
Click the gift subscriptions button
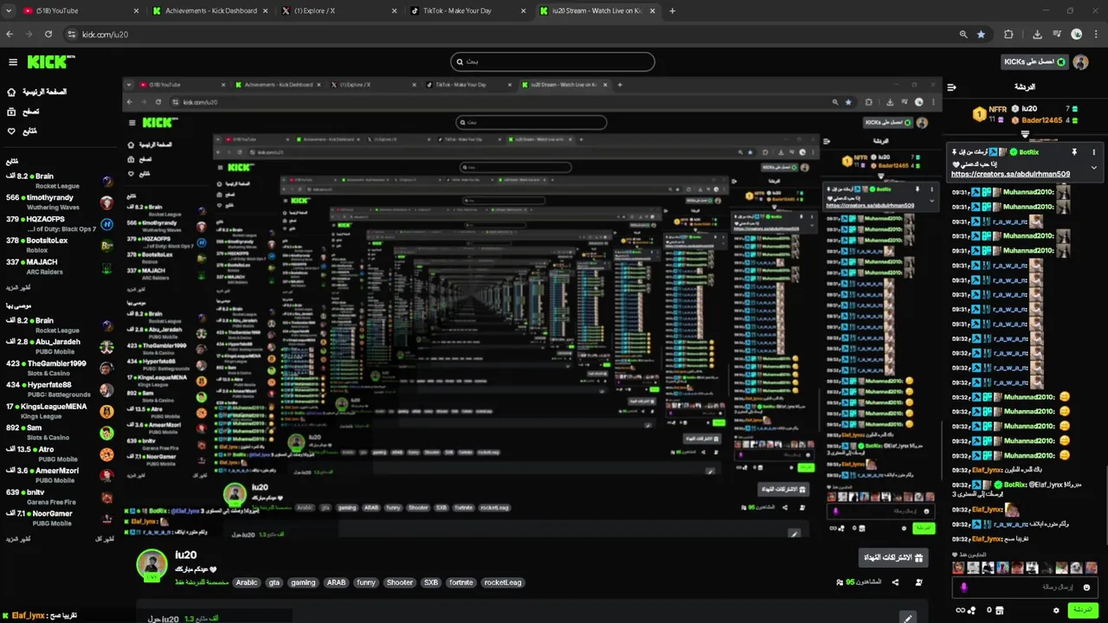pyautogui.click(x=892, y=558)
